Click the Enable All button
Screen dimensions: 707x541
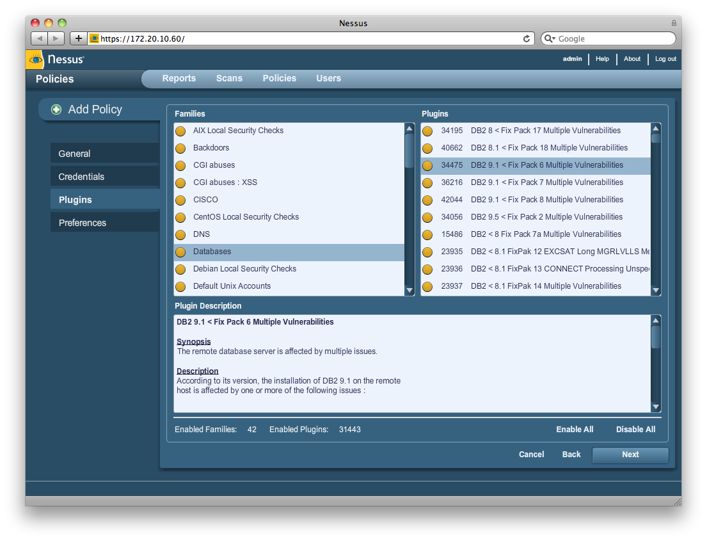(x=575, y=430)
